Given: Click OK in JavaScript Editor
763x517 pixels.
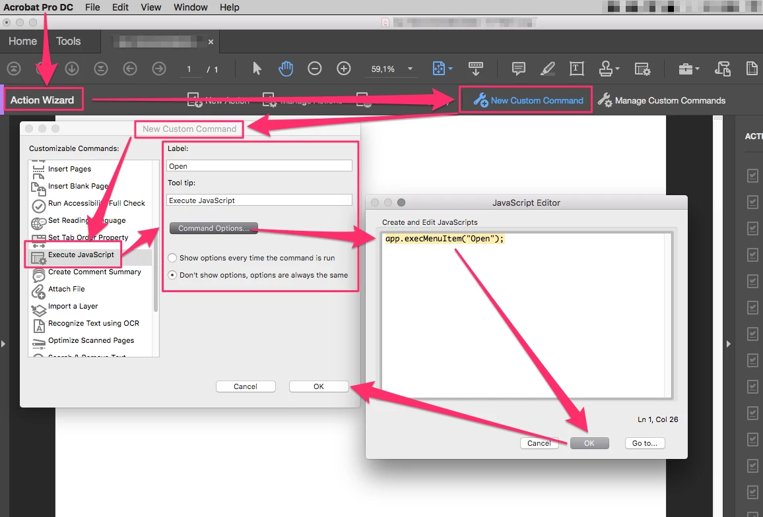Looking at the screenshot, I should [x=589, y=443].
